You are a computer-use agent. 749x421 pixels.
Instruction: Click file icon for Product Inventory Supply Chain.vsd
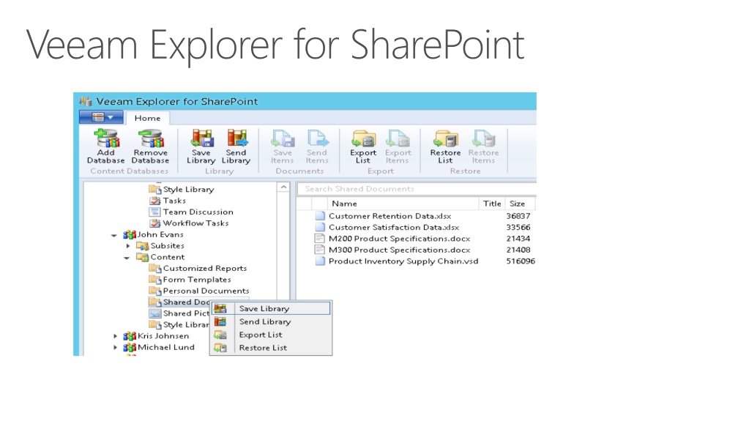click(320, 261)
